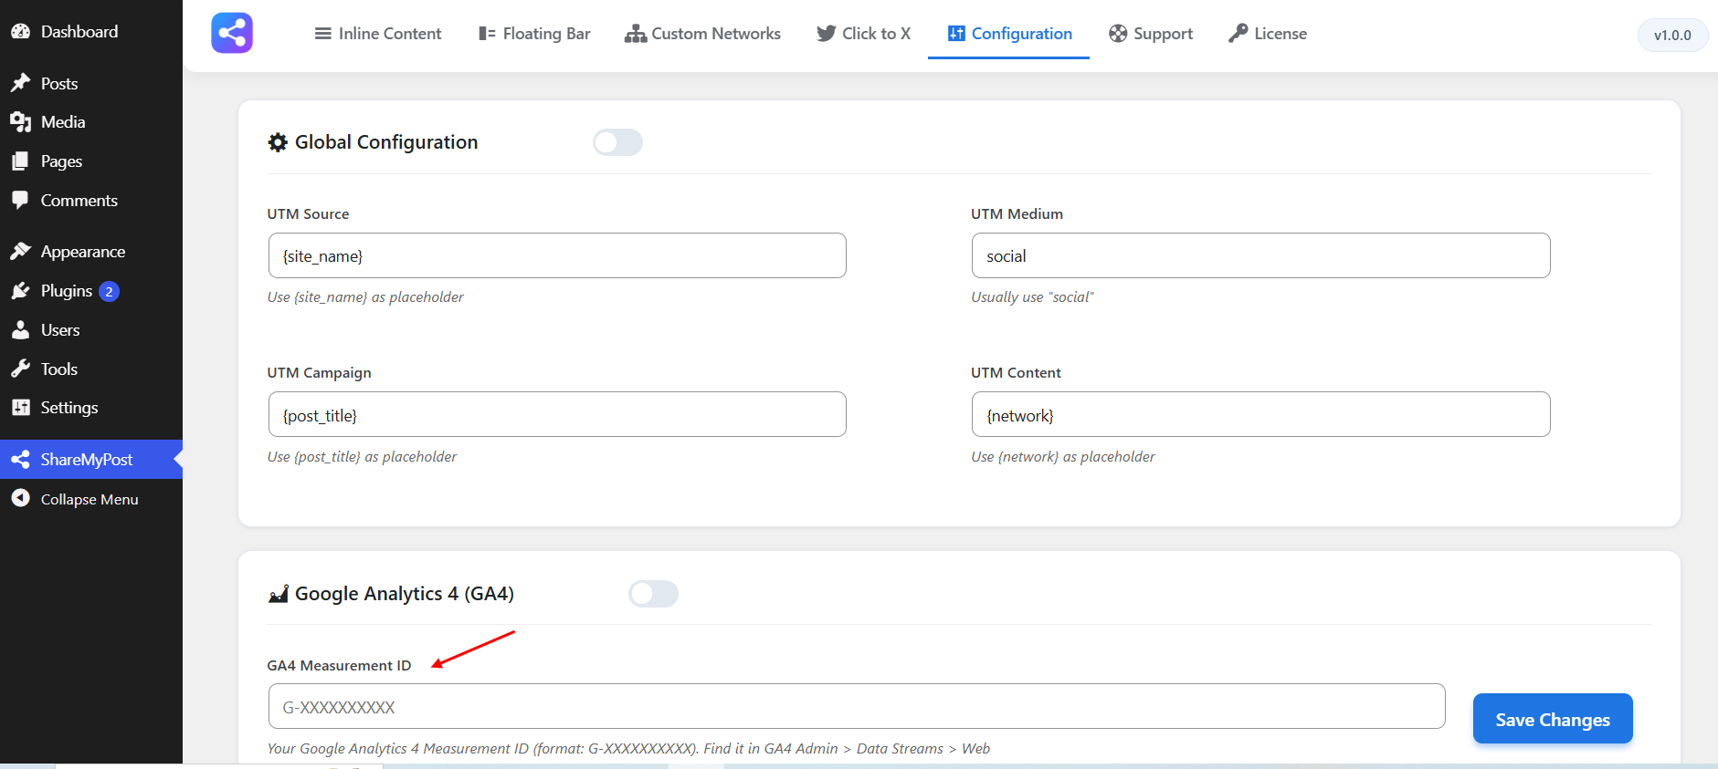Enable the Google Analytics 4 toggle
Image resolution: width=1718 pixels, height=769 pixels.
click(x=653, y=594)
